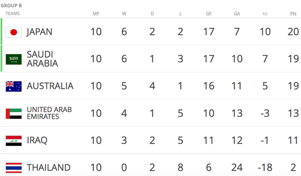Click the D column header
301x176 pixels.
point(152,14)
